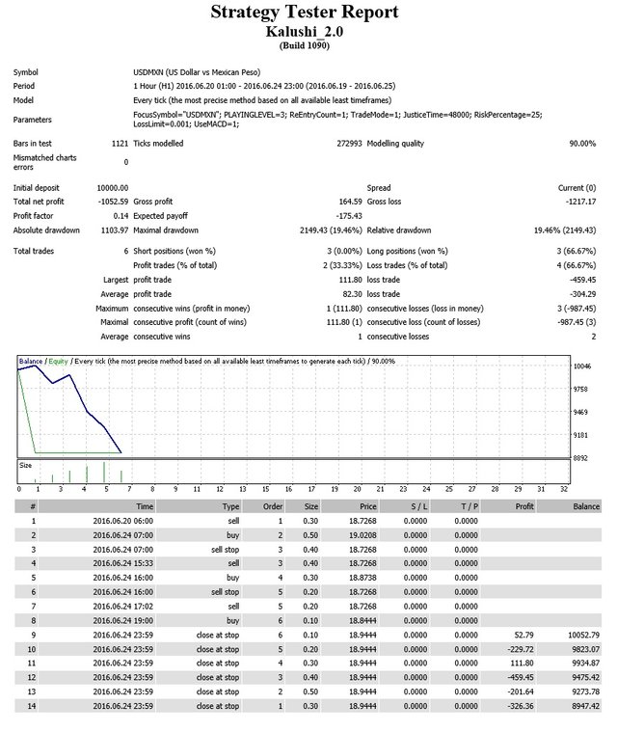The image size is (617, 732).
Task: Select final balance 8947.42 in row 14
Action: click(x=586, y=706)
